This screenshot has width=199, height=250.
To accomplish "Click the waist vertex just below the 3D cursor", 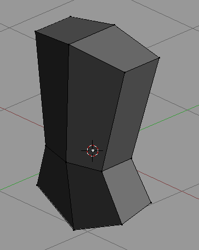I will pos(102,171).
